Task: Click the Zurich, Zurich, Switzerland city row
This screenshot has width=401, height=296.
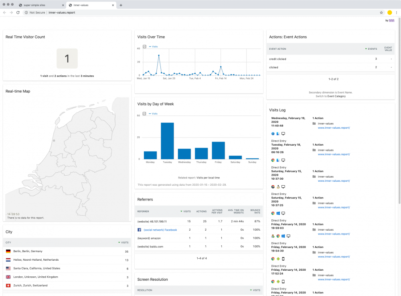Action: [67, 286]
